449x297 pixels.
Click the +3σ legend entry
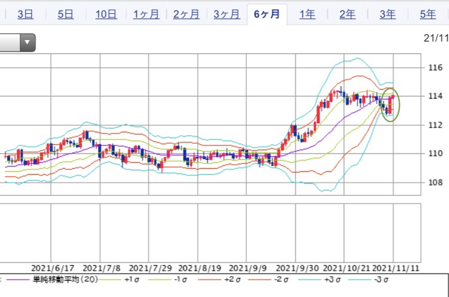(332, 279)
